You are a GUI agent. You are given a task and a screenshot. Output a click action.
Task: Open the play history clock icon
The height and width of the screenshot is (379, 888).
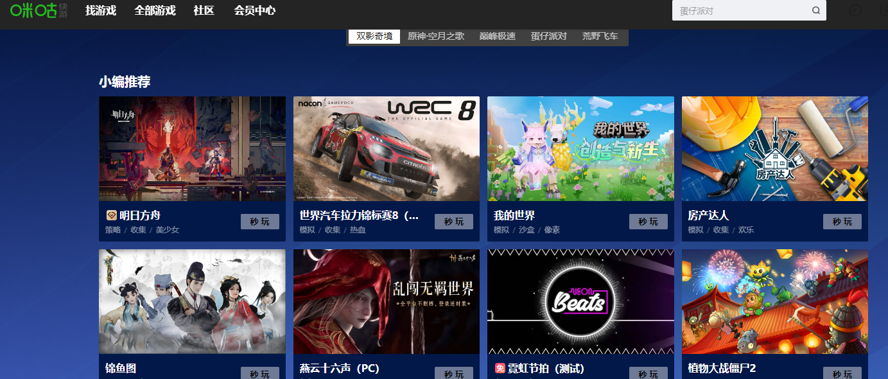tap(855, 10)
